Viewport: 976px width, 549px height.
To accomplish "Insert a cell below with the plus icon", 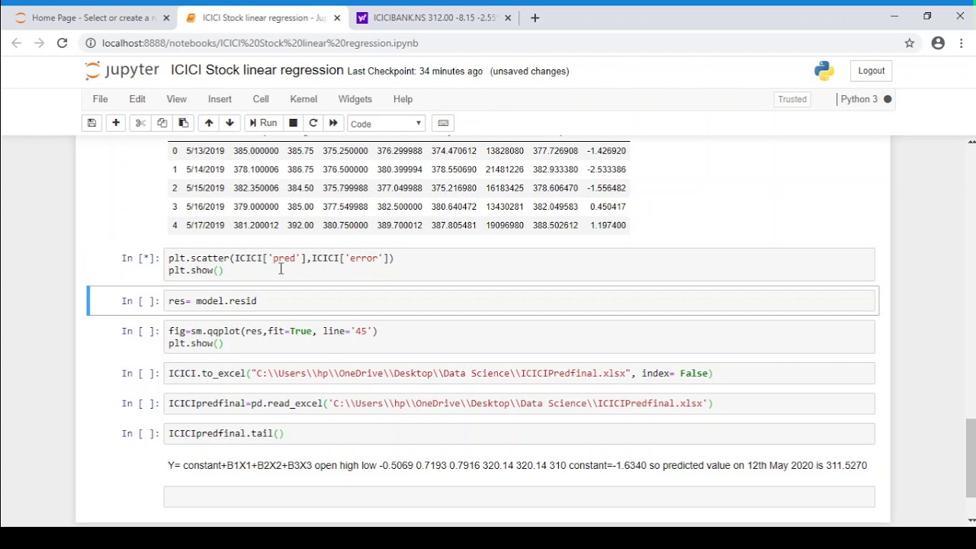I will click(x=116, y=124).
